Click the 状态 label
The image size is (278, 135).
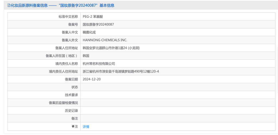(x=75, y=87)
